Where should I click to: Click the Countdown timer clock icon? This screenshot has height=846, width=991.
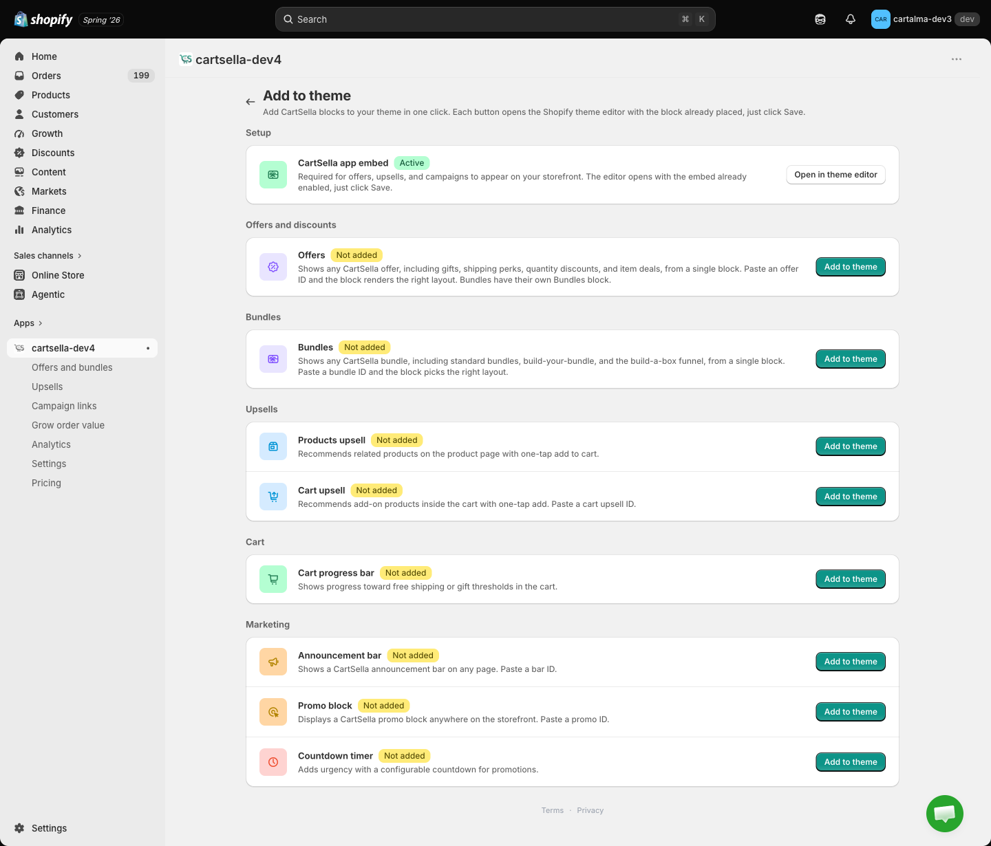click(x=273, y=762)
